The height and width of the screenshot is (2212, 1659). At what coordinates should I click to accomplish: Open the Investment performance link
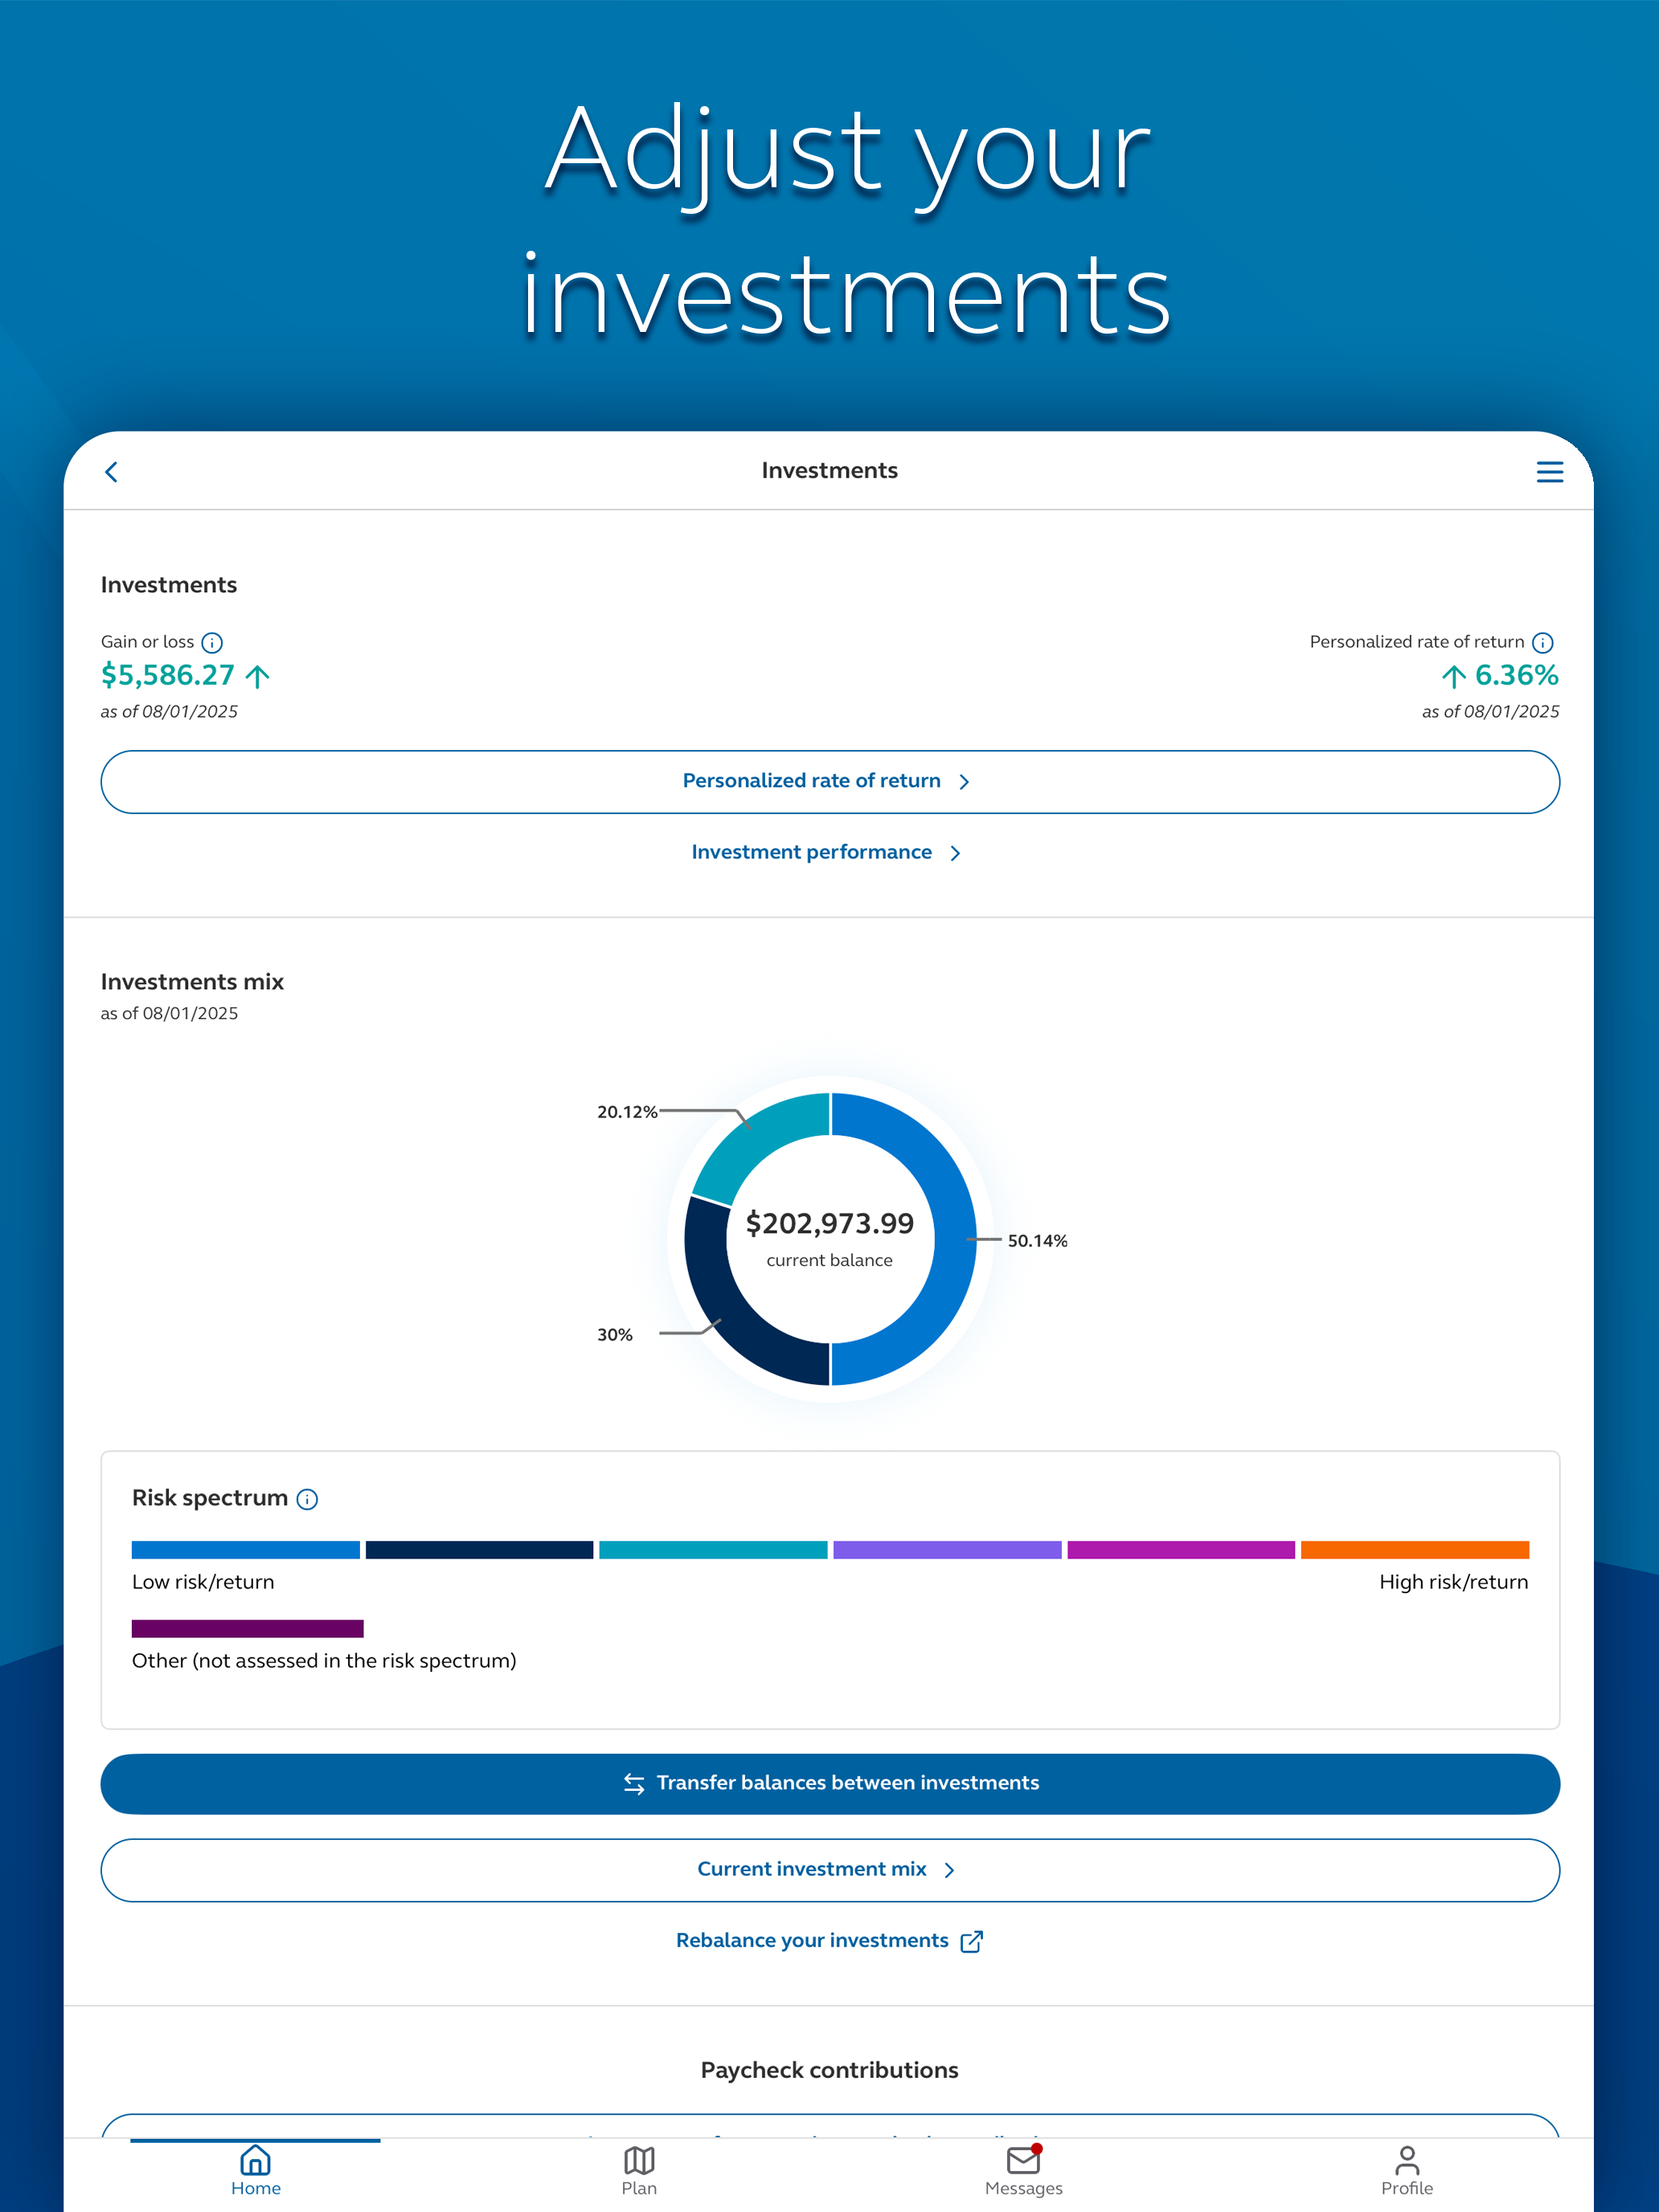(x=826, y=852)
